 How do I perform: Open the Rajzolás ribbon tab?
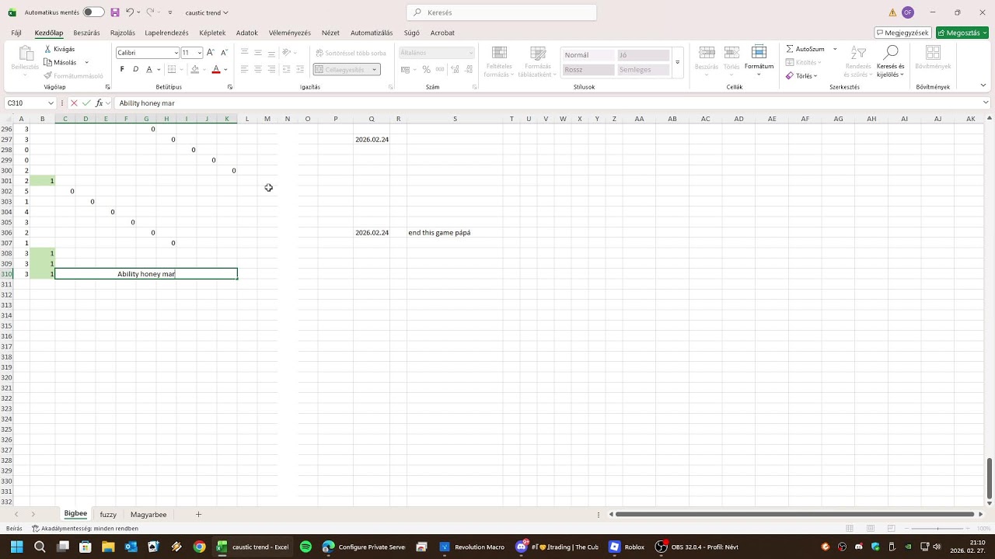[123, 33]
